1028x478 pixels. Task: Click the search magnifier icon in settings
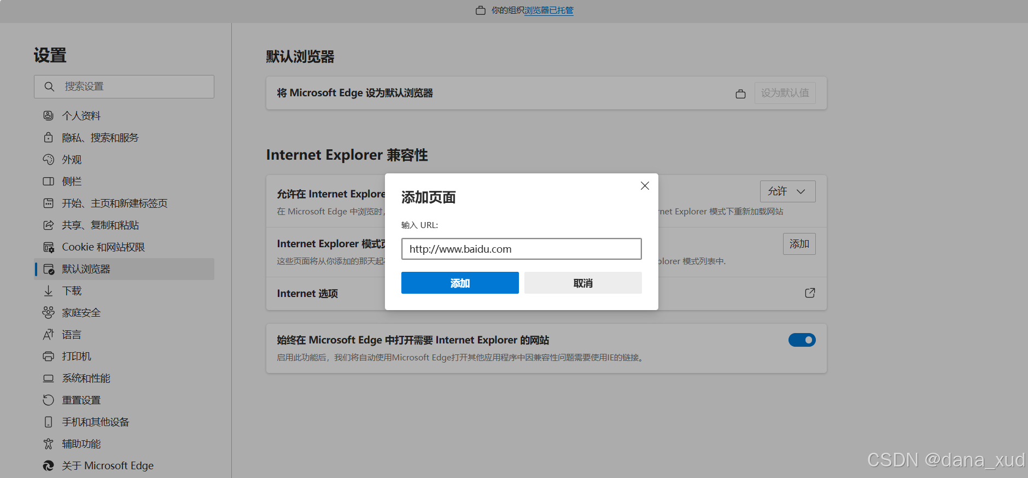click(x=49, y=86)
